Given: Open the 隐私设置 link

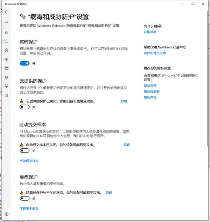Looking at the screenshot, I should 150,86.
